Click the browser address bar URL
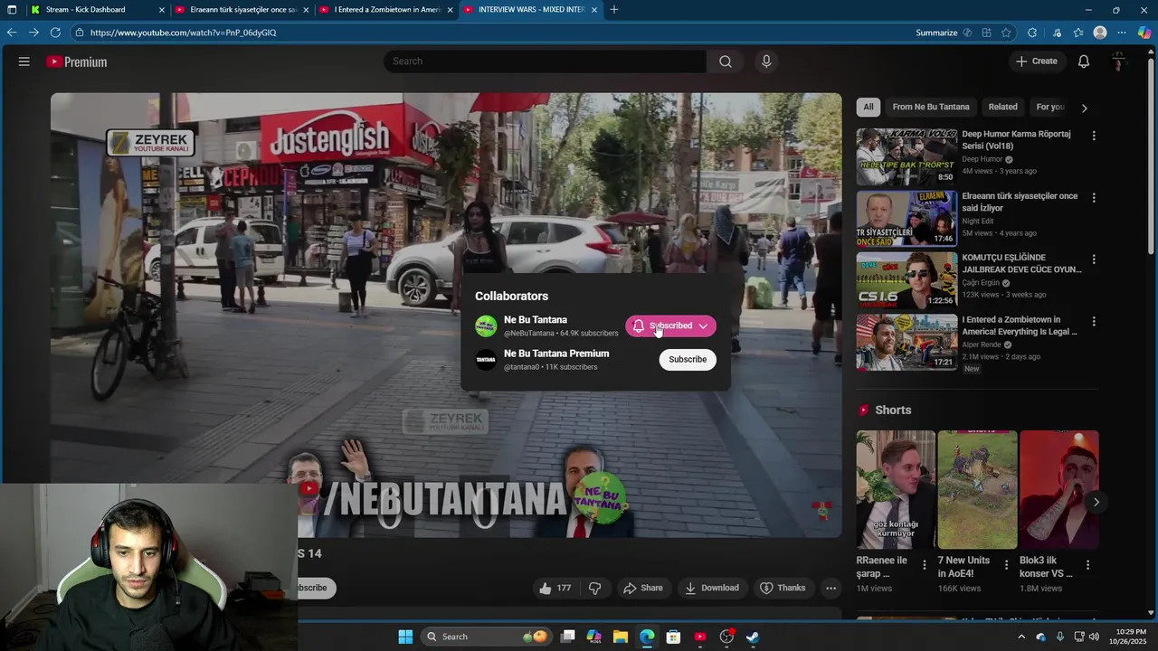Image resolution: width=1158 pixels, height=651 pixels. pyautogui.click(x=184, y=33)
